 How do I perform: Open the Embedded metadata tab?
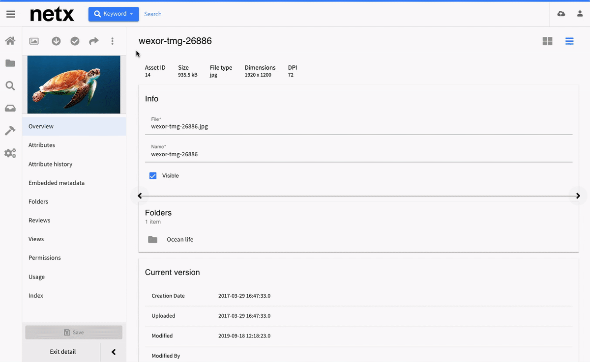click(57, 183)
